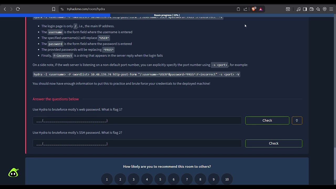Click the F=incorrect inline code
This screenshot has width=336, height=189.
63,56
